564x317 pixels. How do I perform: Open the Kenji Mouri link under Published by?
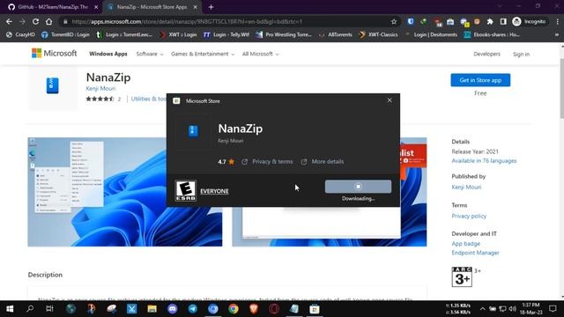pyautogui.click(x=466, y=188)
